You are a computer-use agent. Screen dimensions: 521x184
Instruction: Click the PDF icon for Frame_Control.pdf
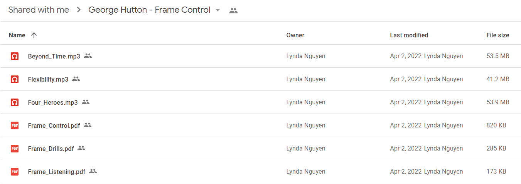pos(15,125)
